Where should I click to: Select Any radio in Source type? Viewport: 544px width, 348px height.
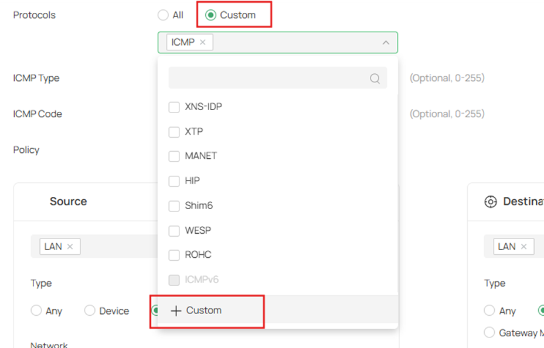[x=36, y=311]
